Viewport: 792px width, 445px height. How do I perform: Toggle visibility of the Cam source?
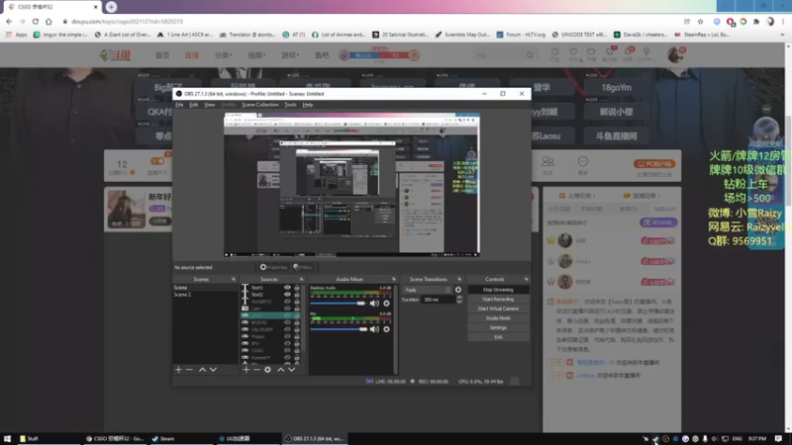pyautogui.click(x=287, y=309)
